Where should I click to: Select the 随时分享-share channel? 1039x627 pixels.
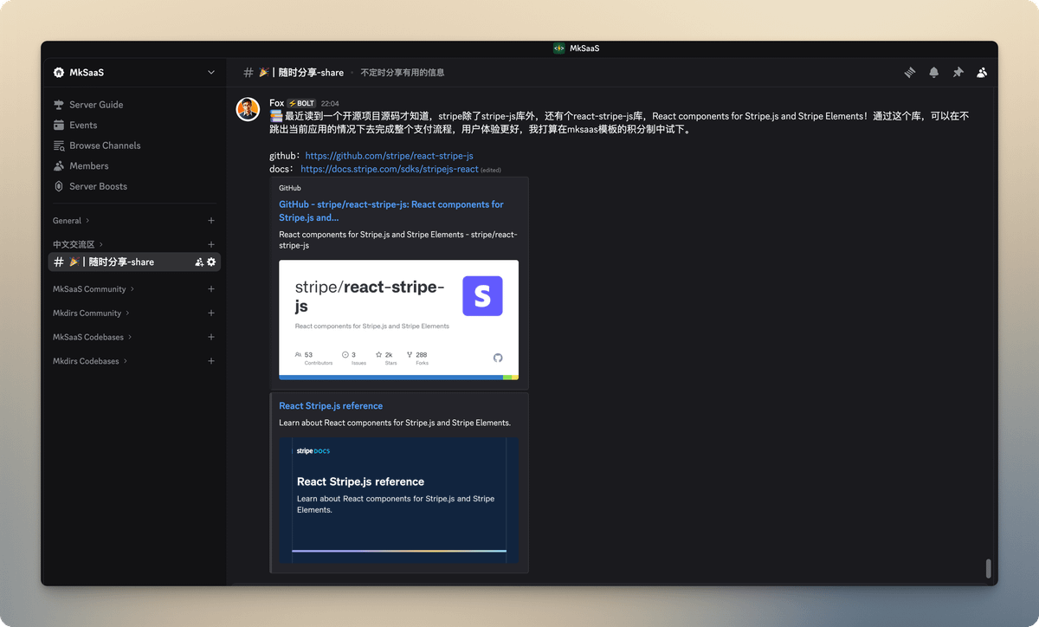[x=134, y=262]
